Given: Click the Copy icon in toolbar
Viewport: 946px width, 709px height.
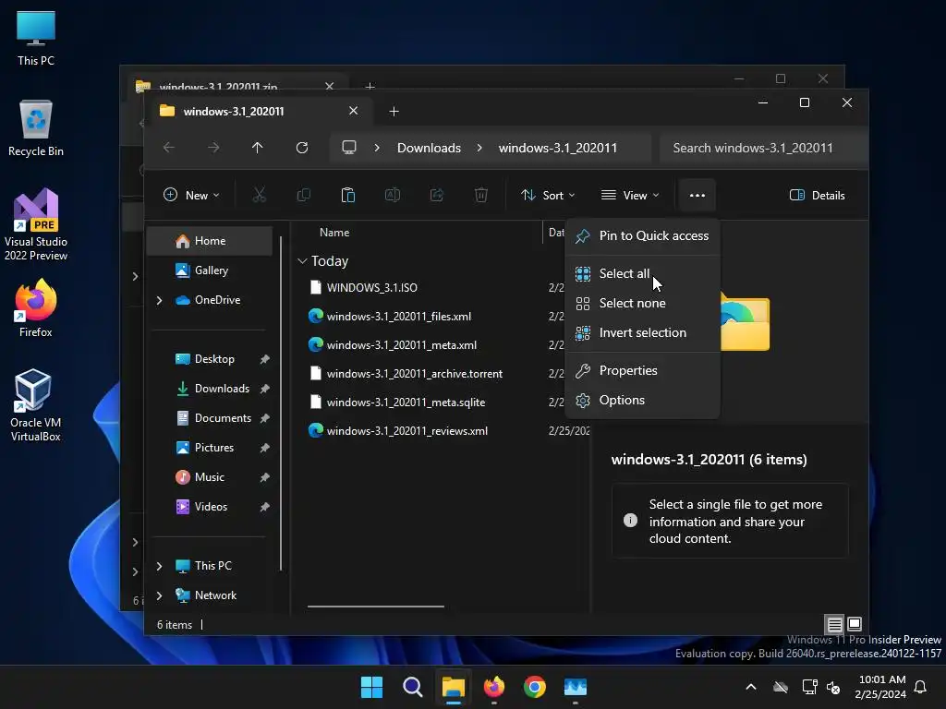Looking at the screenshot, I should click(x=303, y=195).
